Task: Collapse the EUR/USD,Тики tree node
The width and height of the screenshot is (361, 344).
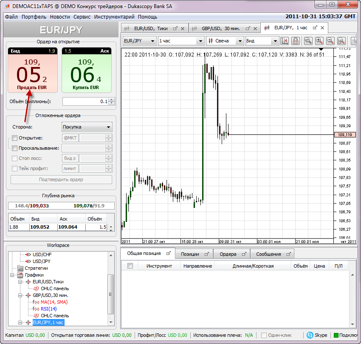Action: pos(20,282)
